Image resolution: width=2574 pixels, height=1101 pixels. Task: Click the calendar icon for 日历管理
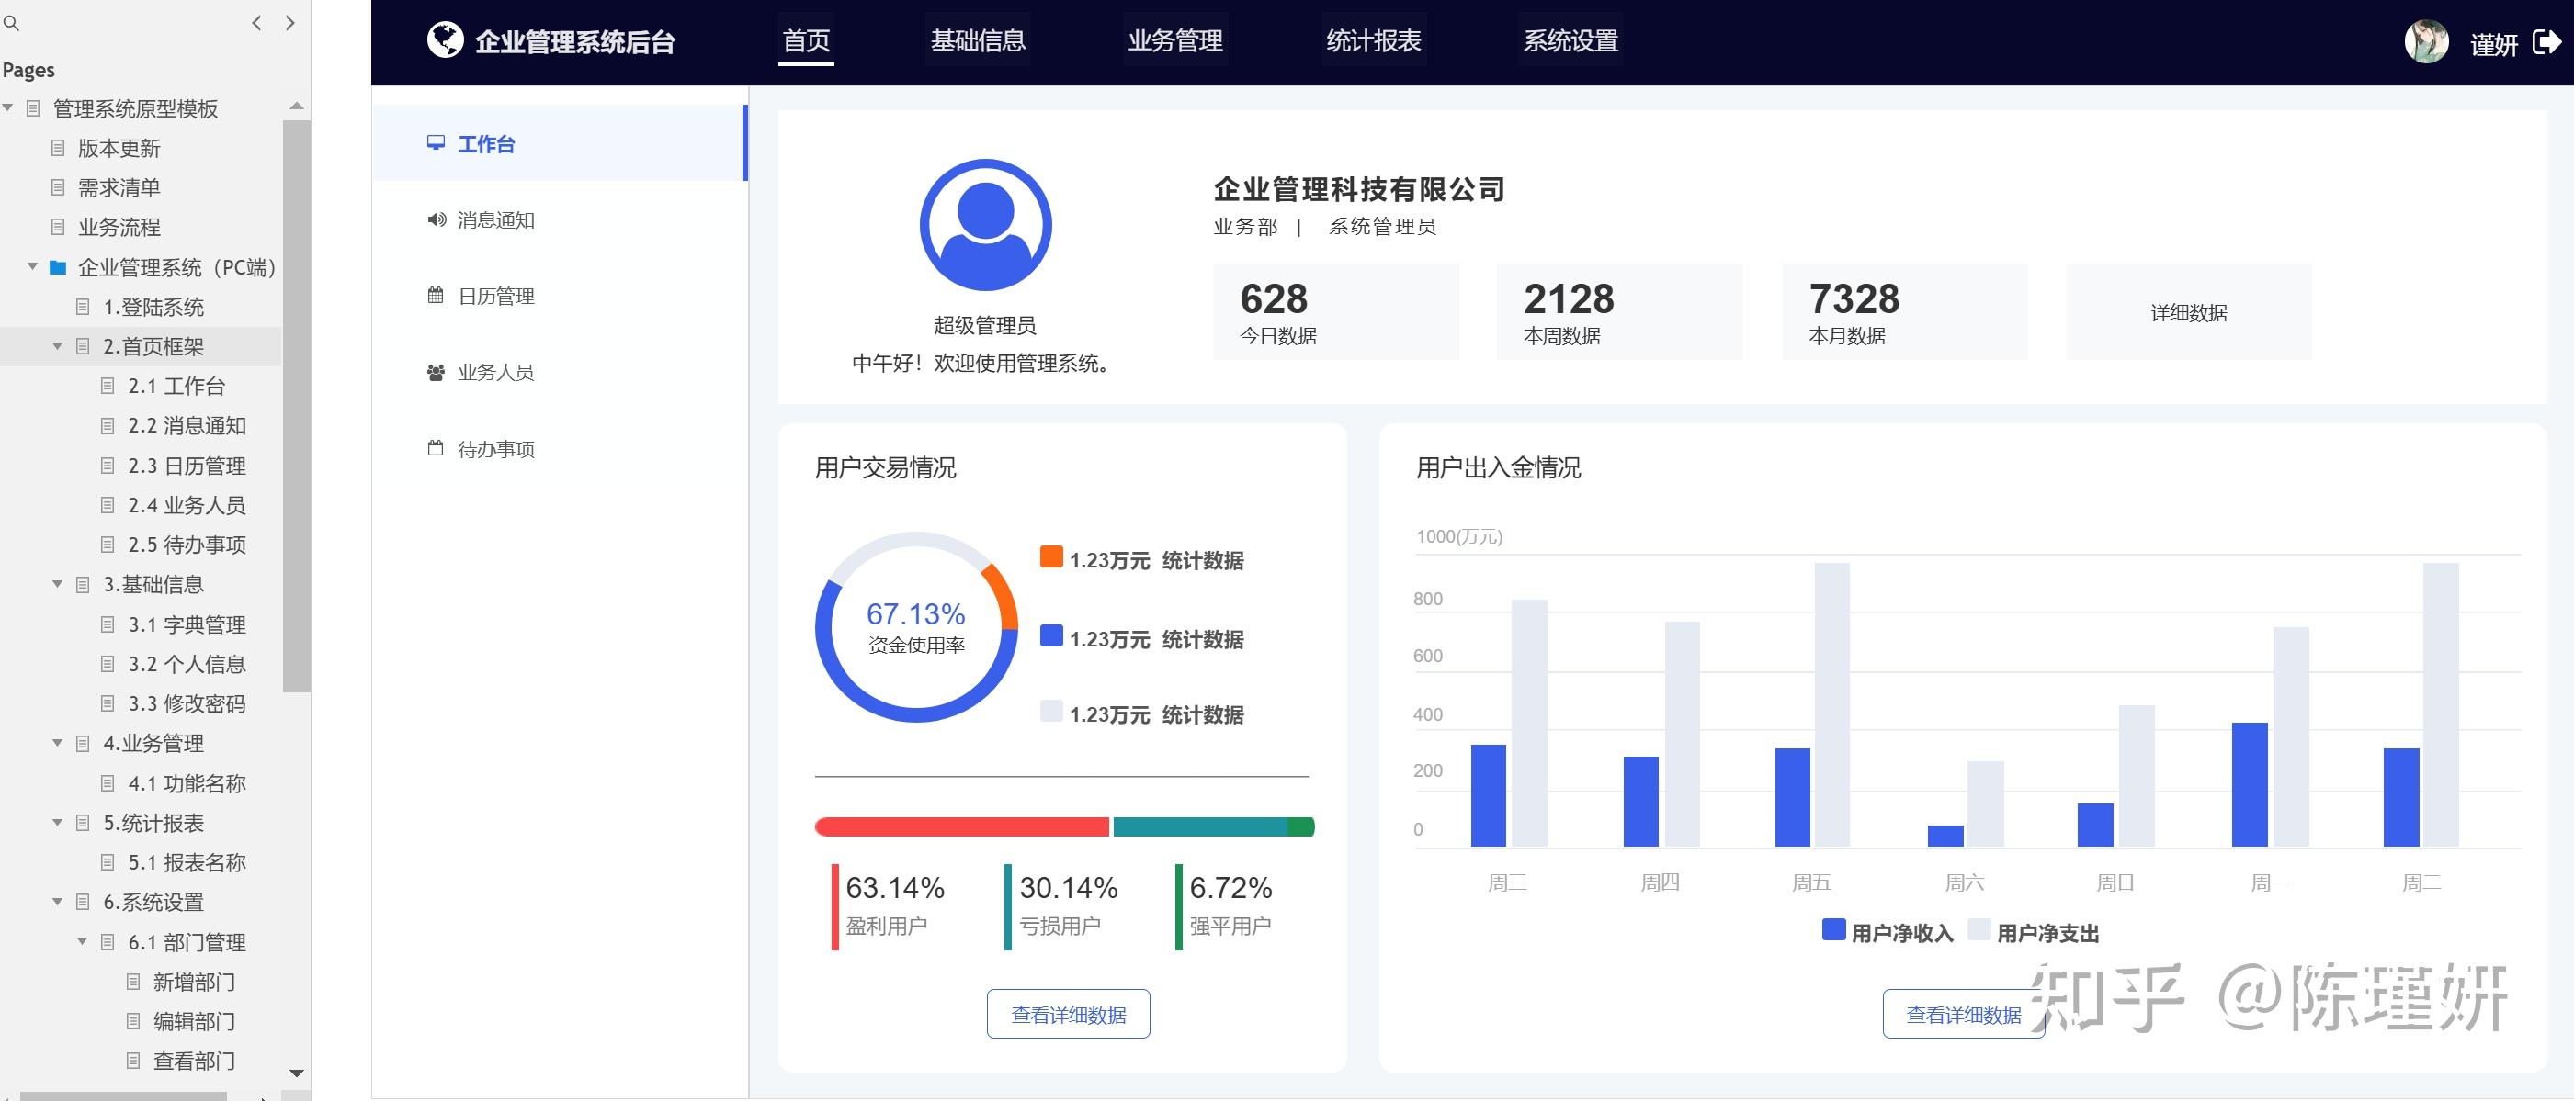pos(436,296)
